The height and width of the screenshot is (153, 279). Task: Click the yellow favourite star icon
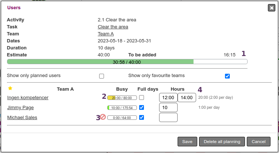pyautogui.click(x=10, y=88)
